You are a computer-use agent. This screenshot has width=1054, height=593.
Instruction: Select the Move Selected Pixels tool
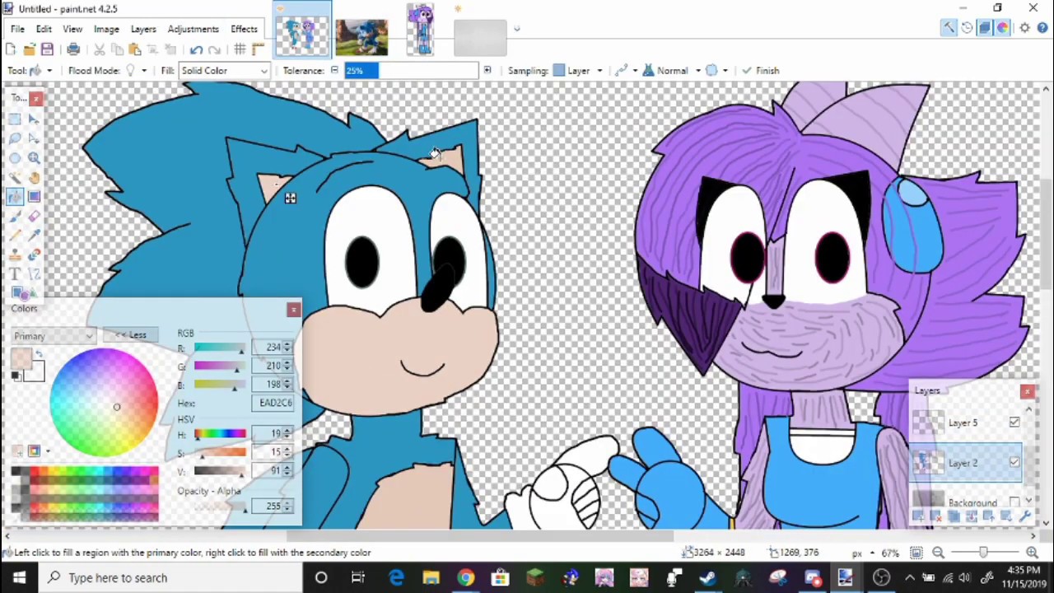pyautogui.click(x=34, y=119)
